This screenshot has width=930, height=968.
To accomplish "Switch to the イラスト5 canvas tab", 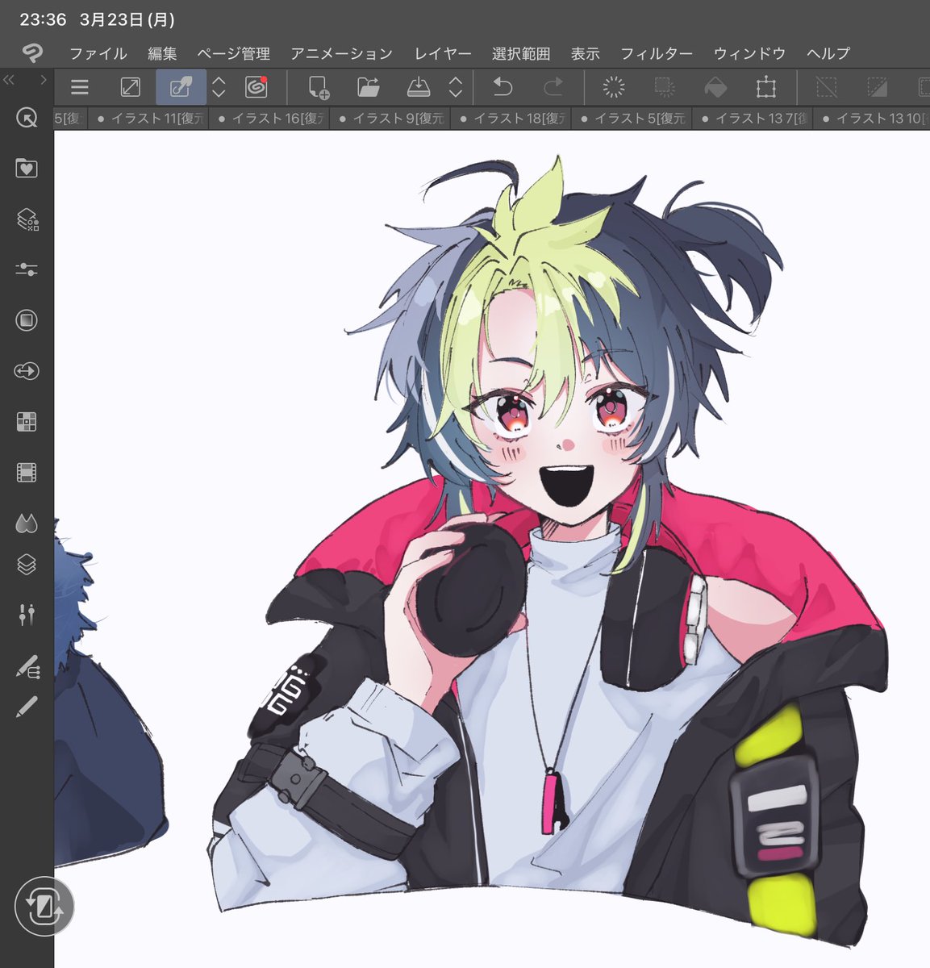I will [x=632, y=119].
